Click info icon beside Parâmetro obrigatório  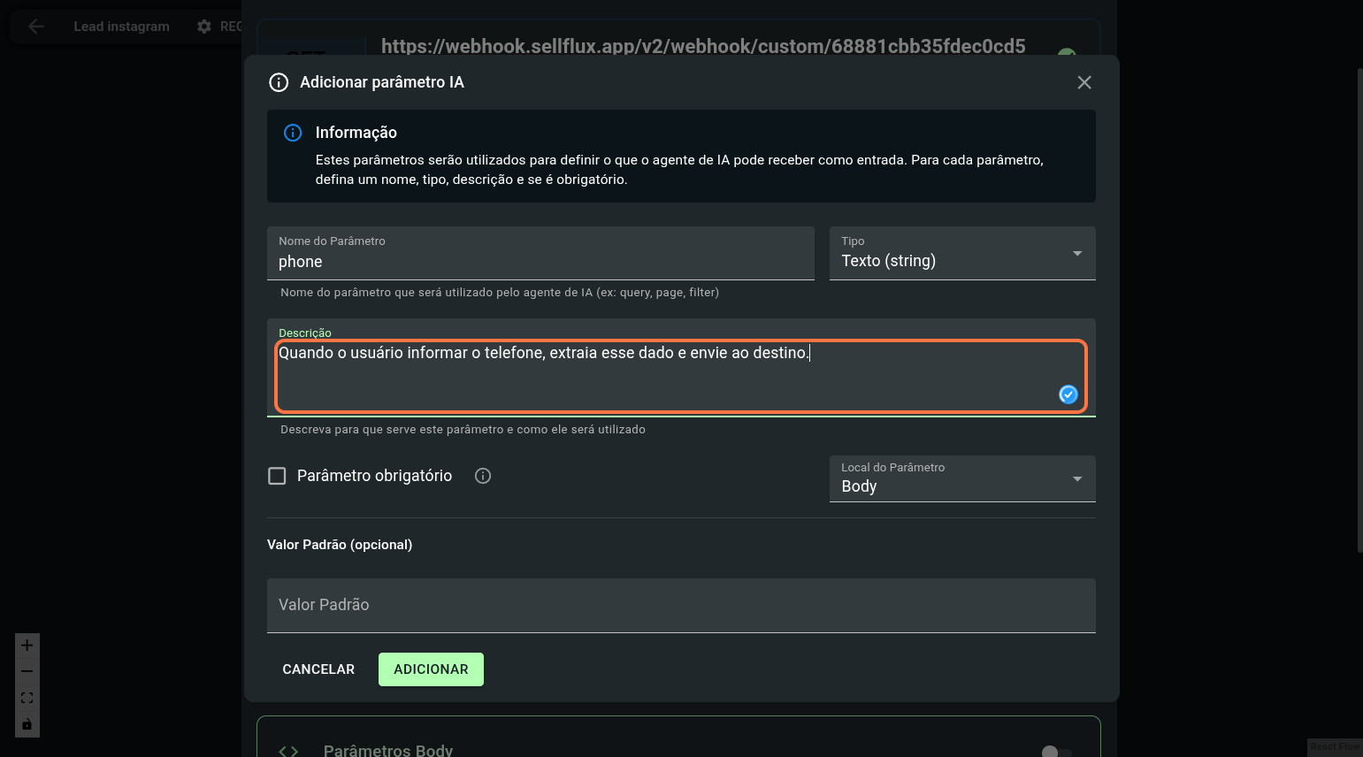[x=483, y=476]
